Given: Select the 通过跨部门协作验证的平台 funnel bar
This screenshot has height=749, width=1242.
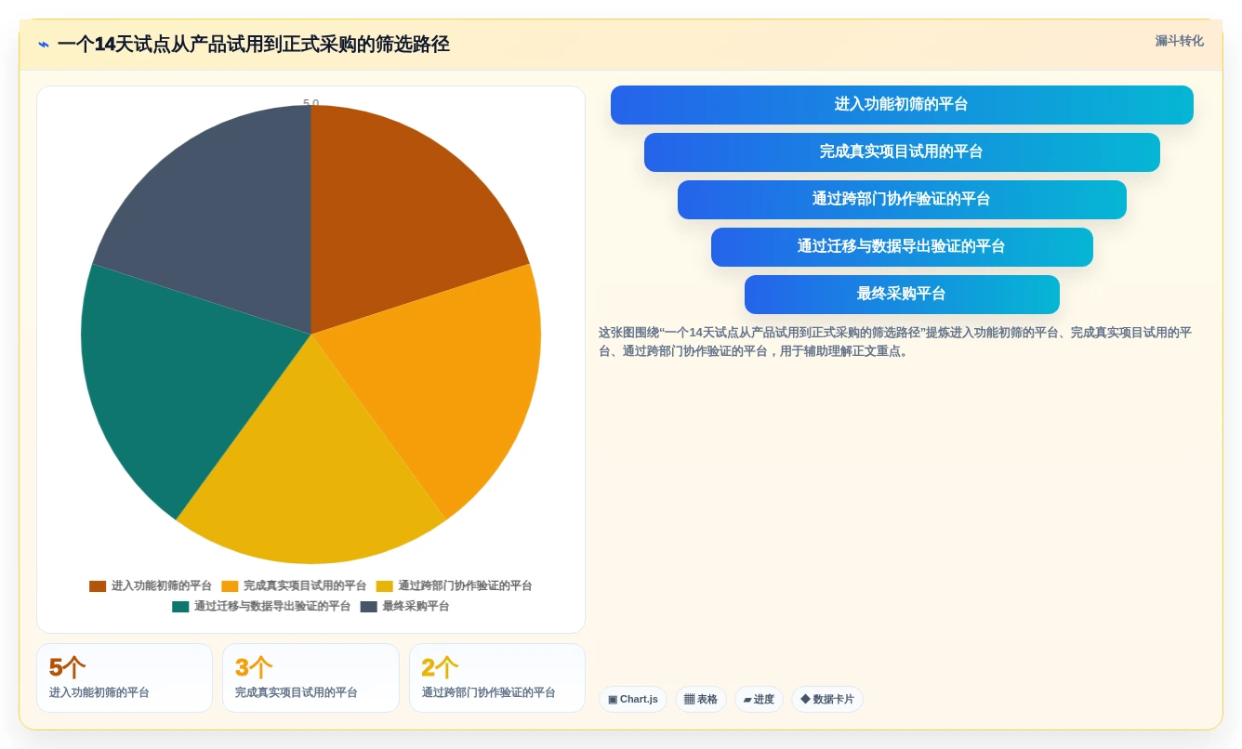Looking at the screenshot, I should tap(902, 200).
